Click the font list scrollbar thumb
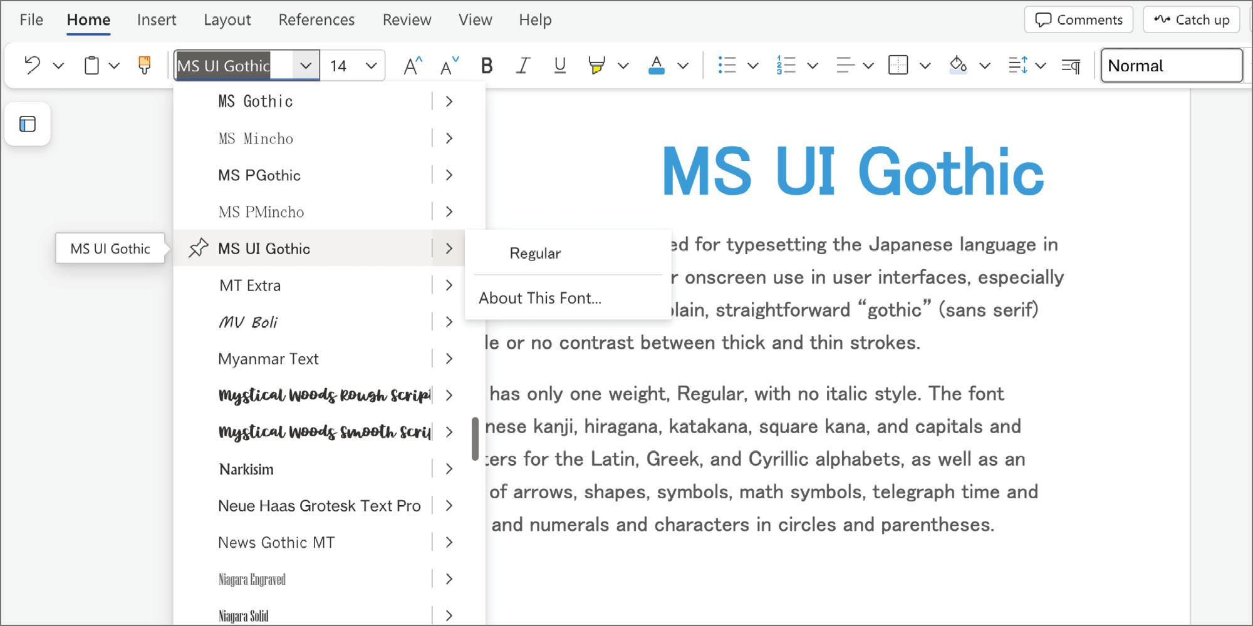Viewport: 1253px width, 626px height. click(x=475, y=438)
